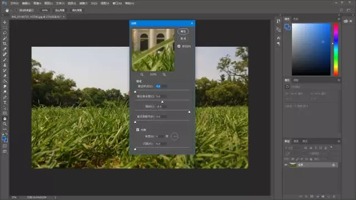Viewport: 356px width, 200px height.
Task: Select the Type tool in toolbar
Action: (5, 103)
